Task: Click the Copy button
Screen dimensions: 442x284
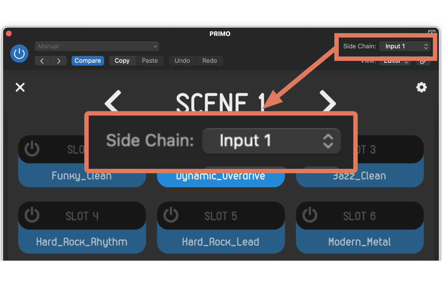Action: click(x=122, y=61)
